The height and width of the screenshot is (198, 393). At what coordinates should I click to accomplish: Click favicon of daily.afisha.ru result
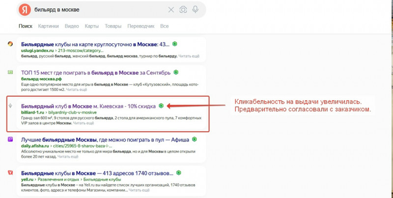[10, 140]
